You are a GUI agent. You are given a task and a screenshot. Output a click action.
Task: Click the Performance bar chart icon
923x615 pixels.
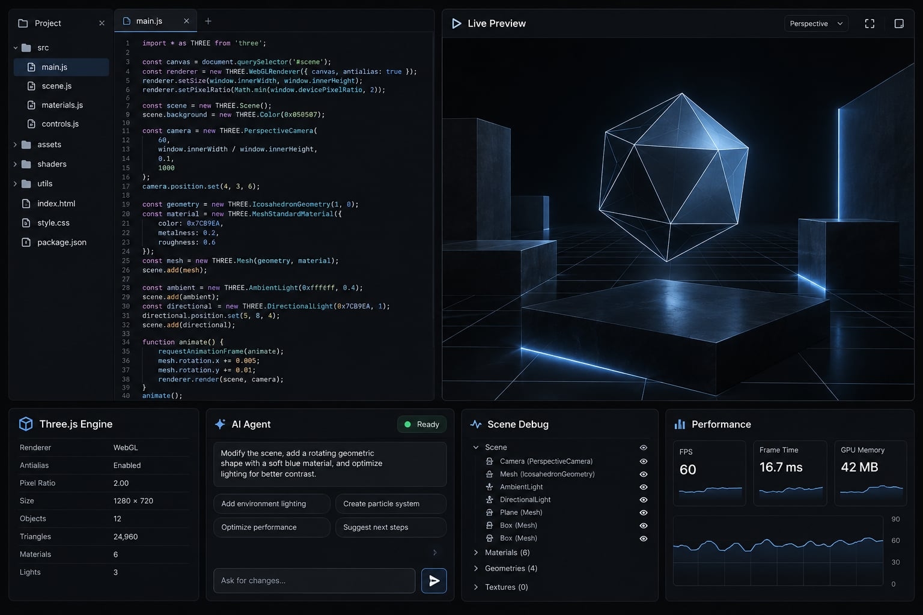coord(680,424)
